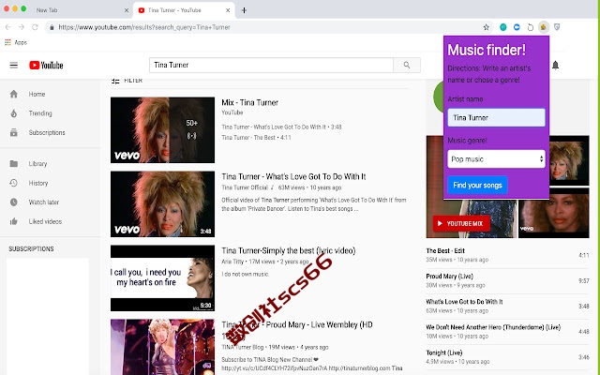Open 'Tina Turner - The Best' mix entry
The image size is (600, 375).
tap(256, 138)
